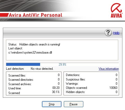Click the "Hidden objects:" label
The height and width of the screenshot is (110, 125).
click(76, 92)
